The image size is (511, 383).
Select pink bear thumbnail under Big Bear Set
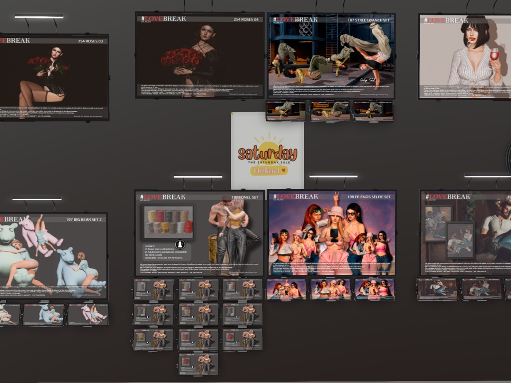88,314
